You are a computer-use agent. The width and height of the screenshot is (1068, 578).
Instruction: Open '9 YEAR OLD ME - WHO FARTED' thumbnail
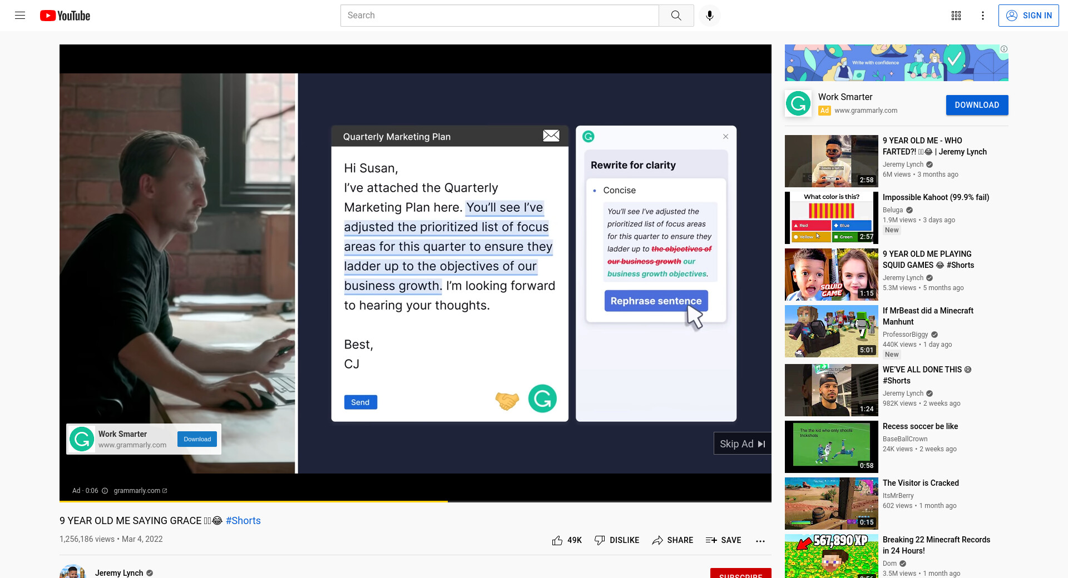832,161
